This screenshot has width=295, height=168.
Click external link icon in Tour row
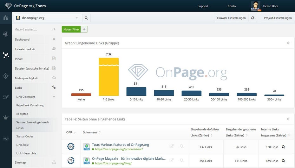tap(171, 146)
